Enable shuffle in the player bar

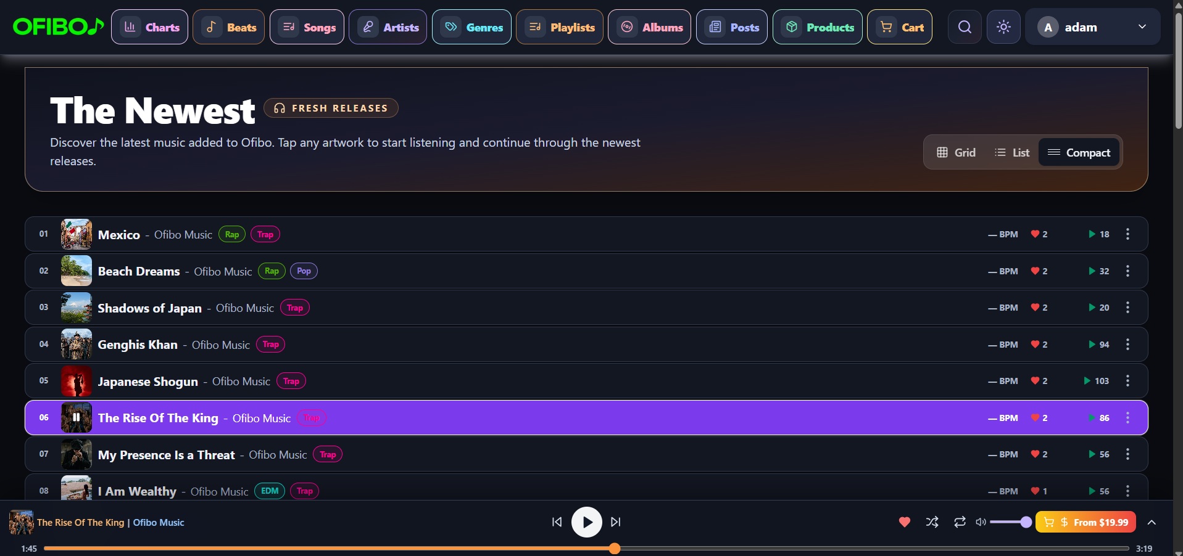click(x=932, y=522)
